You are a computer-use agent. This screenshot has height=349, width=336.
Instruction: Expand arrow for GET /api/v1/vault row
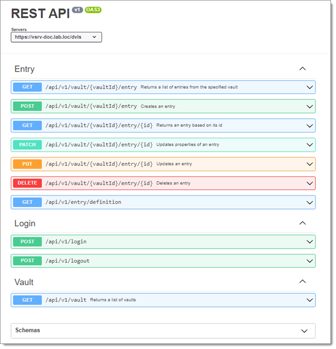point(310,300)
